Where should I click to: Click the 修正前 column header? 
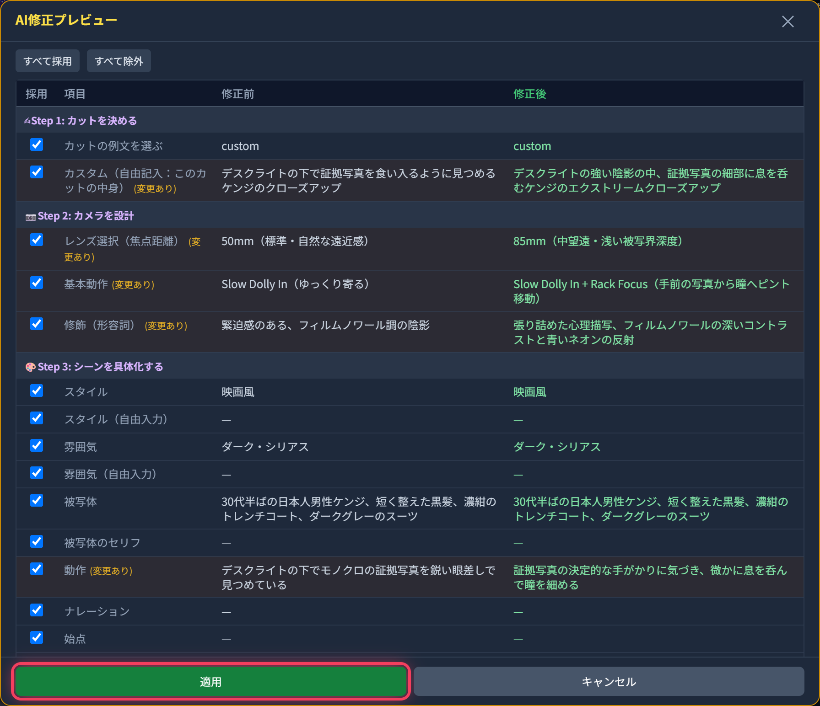(x=237, y=94)
